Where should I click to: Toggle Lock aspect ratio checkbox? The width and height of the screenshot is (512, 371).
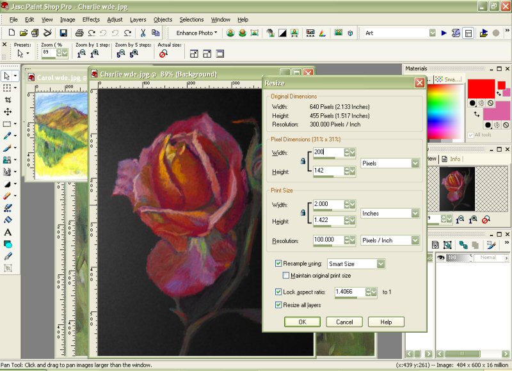click(x=278, y=292)
